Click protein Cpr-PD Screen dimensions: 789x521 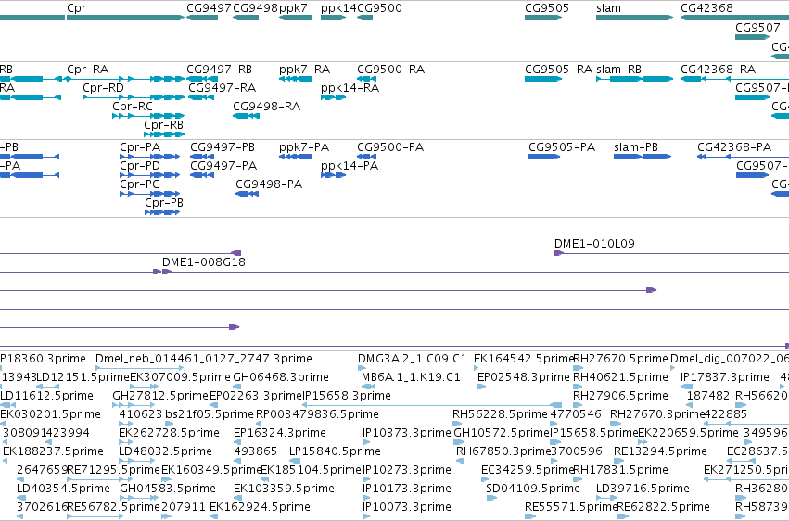pos(150,175)
